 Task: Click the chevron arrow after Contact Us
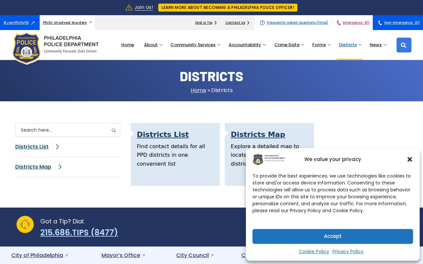[x=248, y=23]
